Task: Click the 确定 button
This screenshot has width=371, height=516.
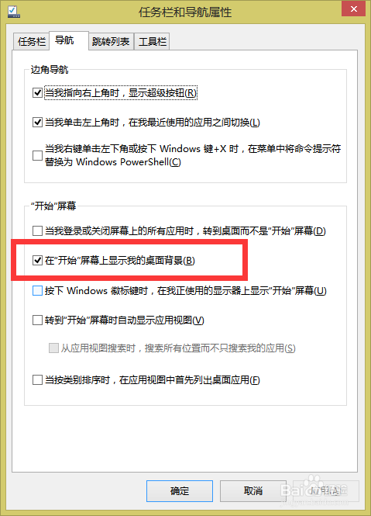Action: pyautogui.click(x=180, y=491)
